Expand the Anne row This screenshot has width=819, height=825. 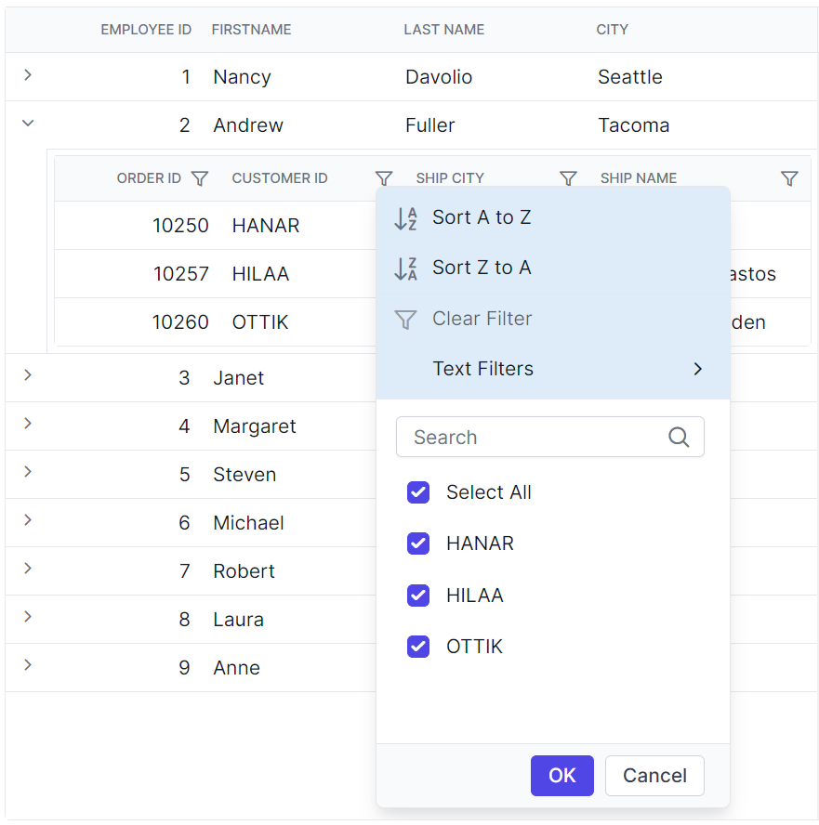click(28, 665)
